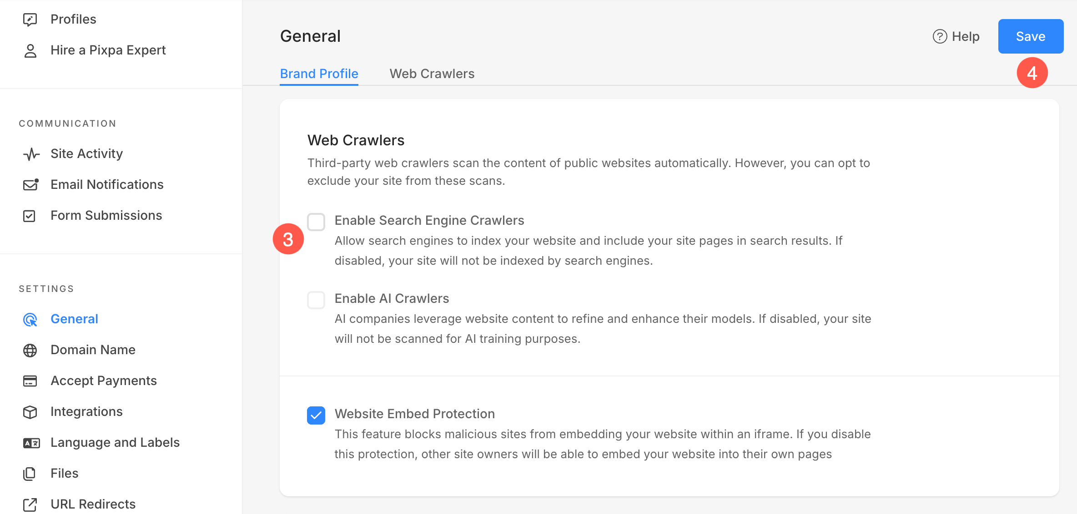Click the Hire a Pixpa Expert person icon
The width and height of the screenshot is (1077, 514).
(x=30, y=50)
